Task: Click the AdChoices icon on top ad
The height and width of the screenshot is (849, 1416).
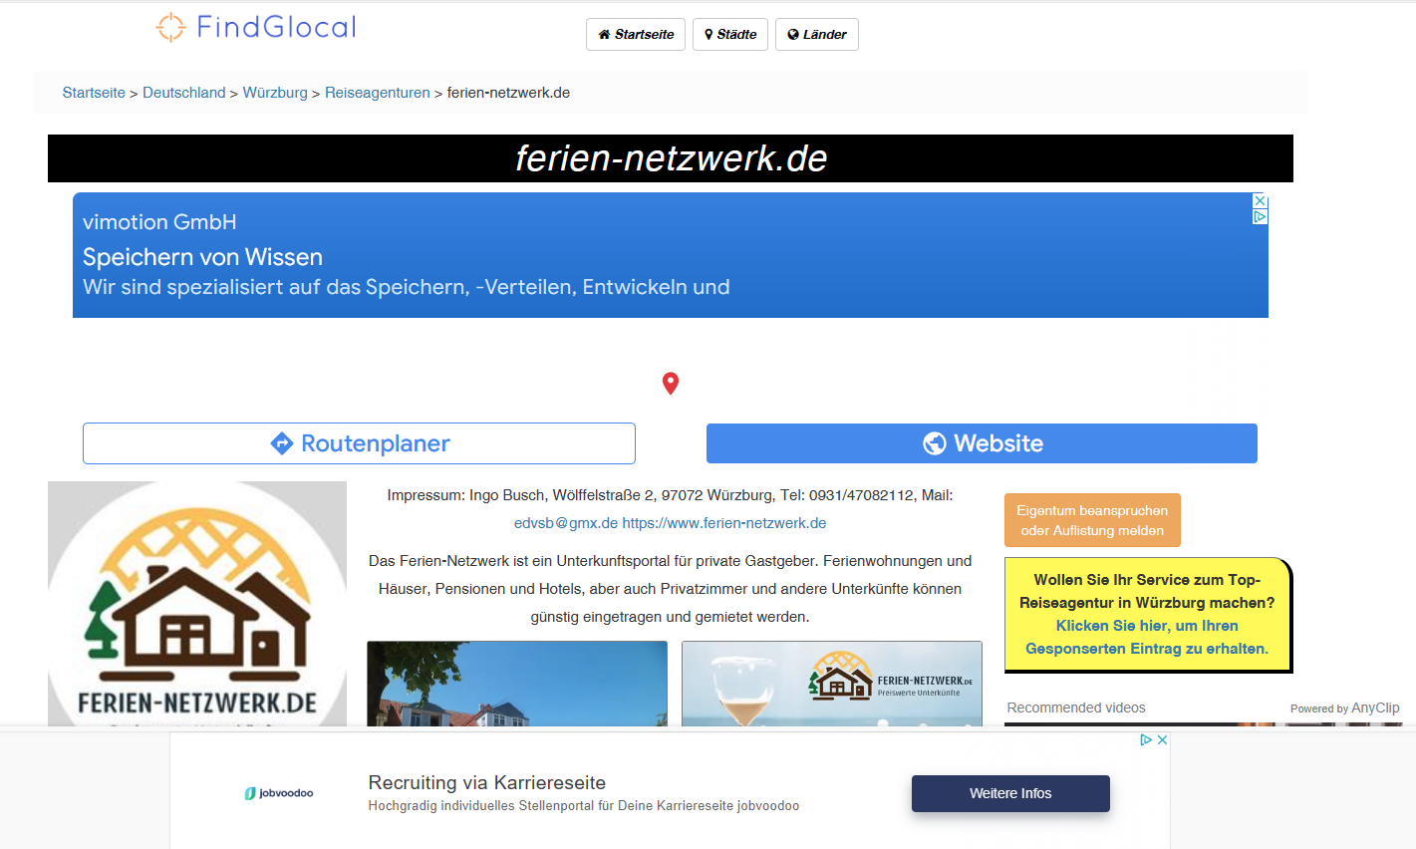Action: 1260,217
